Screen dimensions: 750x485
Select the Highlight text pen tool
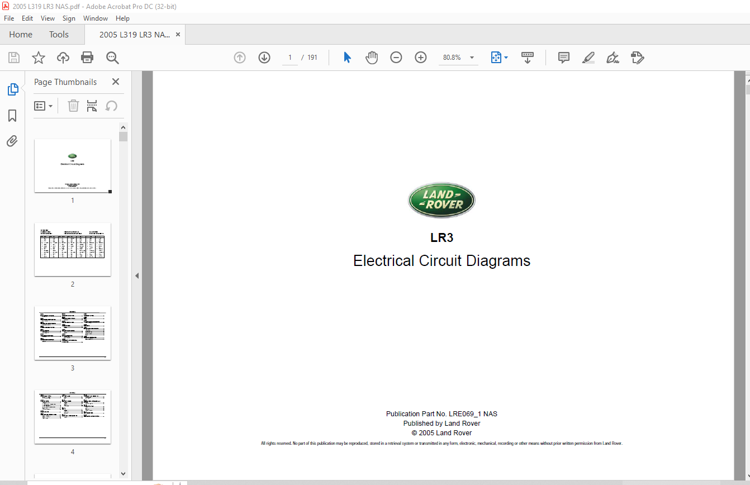pos(588,58)
